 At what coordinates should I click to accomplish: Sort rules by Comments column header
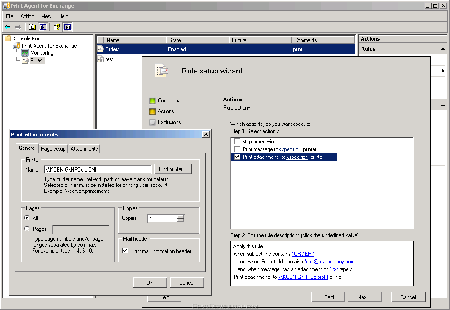click(x=323, y=40)
